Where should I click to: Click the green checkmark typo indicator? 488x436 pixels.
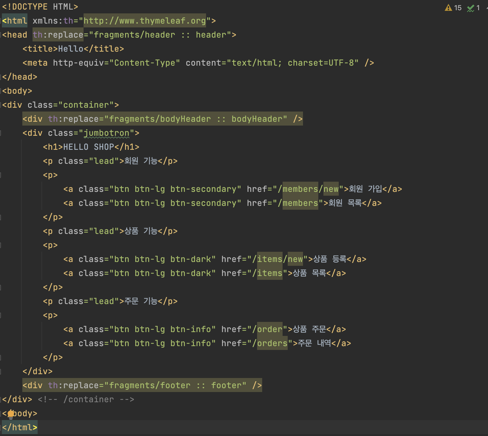pos(474,8)
